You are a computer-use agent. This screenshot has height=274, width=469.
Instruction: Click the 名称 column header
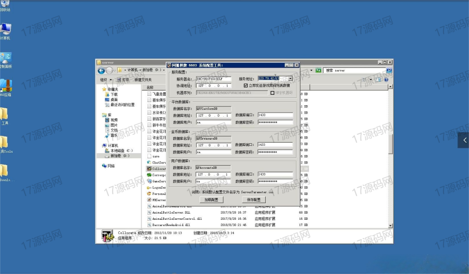pyautogui.click(x=150, y=88)
